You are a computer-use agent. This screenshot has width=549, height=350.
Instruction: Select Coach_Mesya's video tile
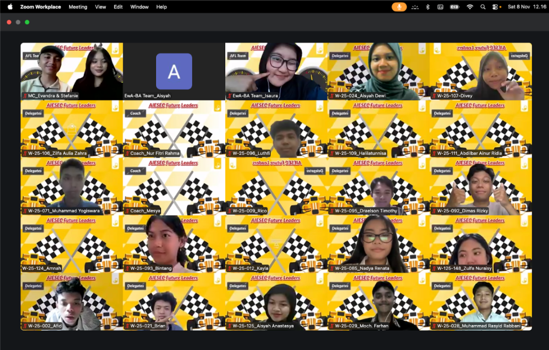(x=174, y=186)
